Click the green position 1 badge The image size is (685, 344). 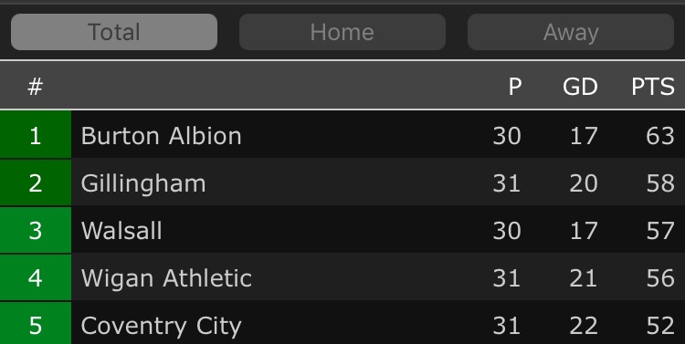(36, 135)
